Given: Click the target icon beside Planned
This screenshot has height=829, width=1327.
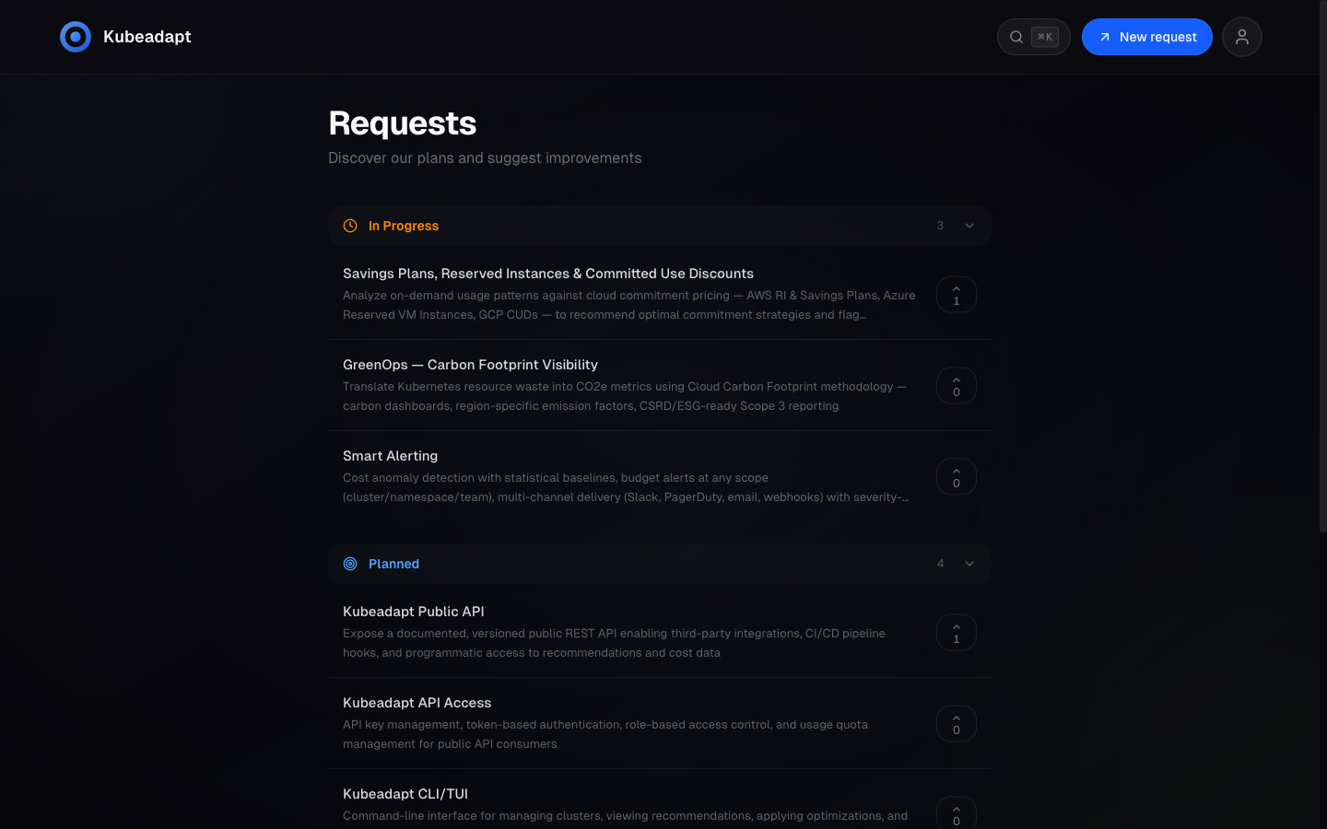Looking at the screenshot, I should (350, 563).
